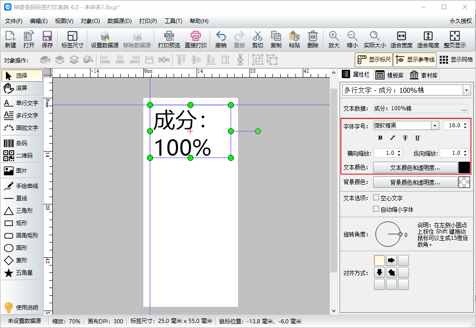
Task: Switch to the 模板库 tab
Action: 390,75
